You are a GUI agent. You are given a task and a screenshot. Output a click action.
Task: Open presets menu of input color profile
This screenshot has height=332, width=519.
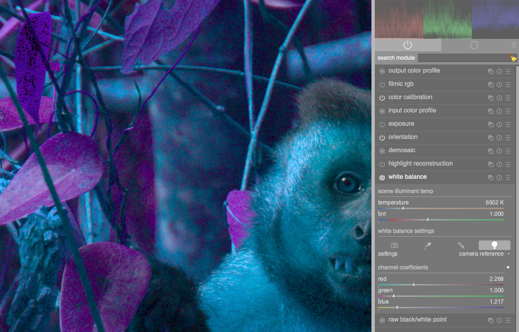click(x=508, y=111)
